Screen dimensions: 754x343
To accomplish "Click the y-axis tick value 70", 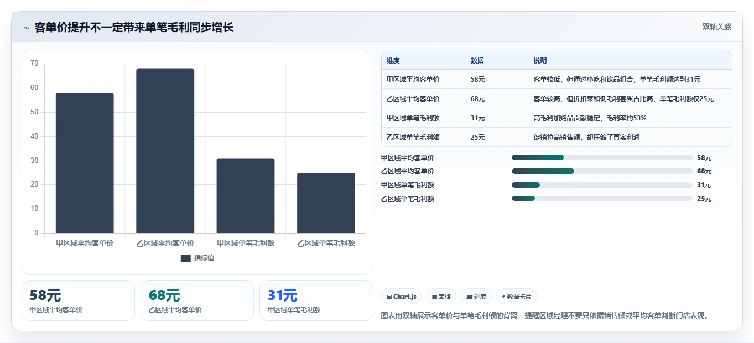I will point(34,64).
